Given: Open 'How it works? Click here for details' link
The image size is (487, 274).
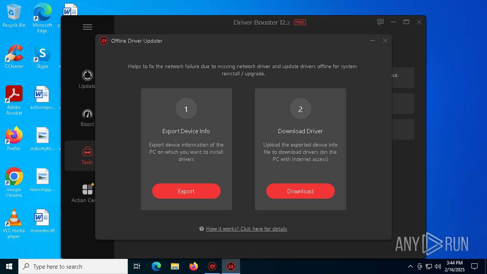Looking at the screenshot, I should point(247,229).
